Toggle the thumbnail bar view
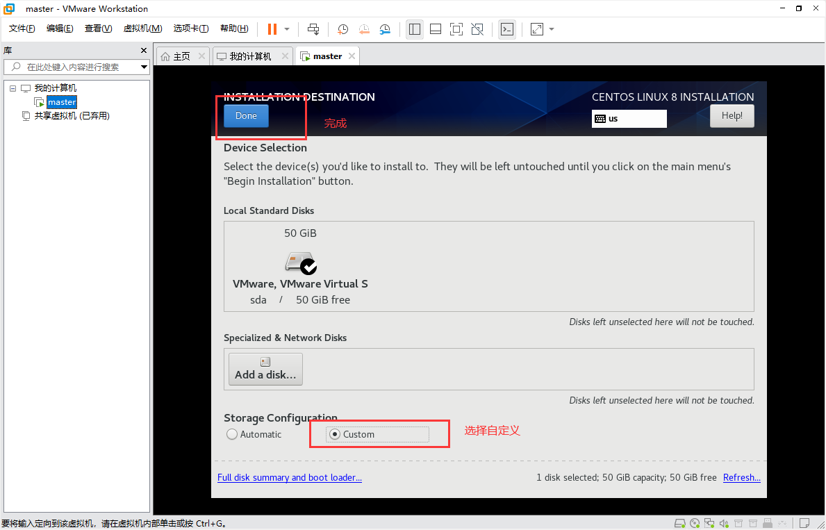The image size is (826, 530). click(436, 29)
